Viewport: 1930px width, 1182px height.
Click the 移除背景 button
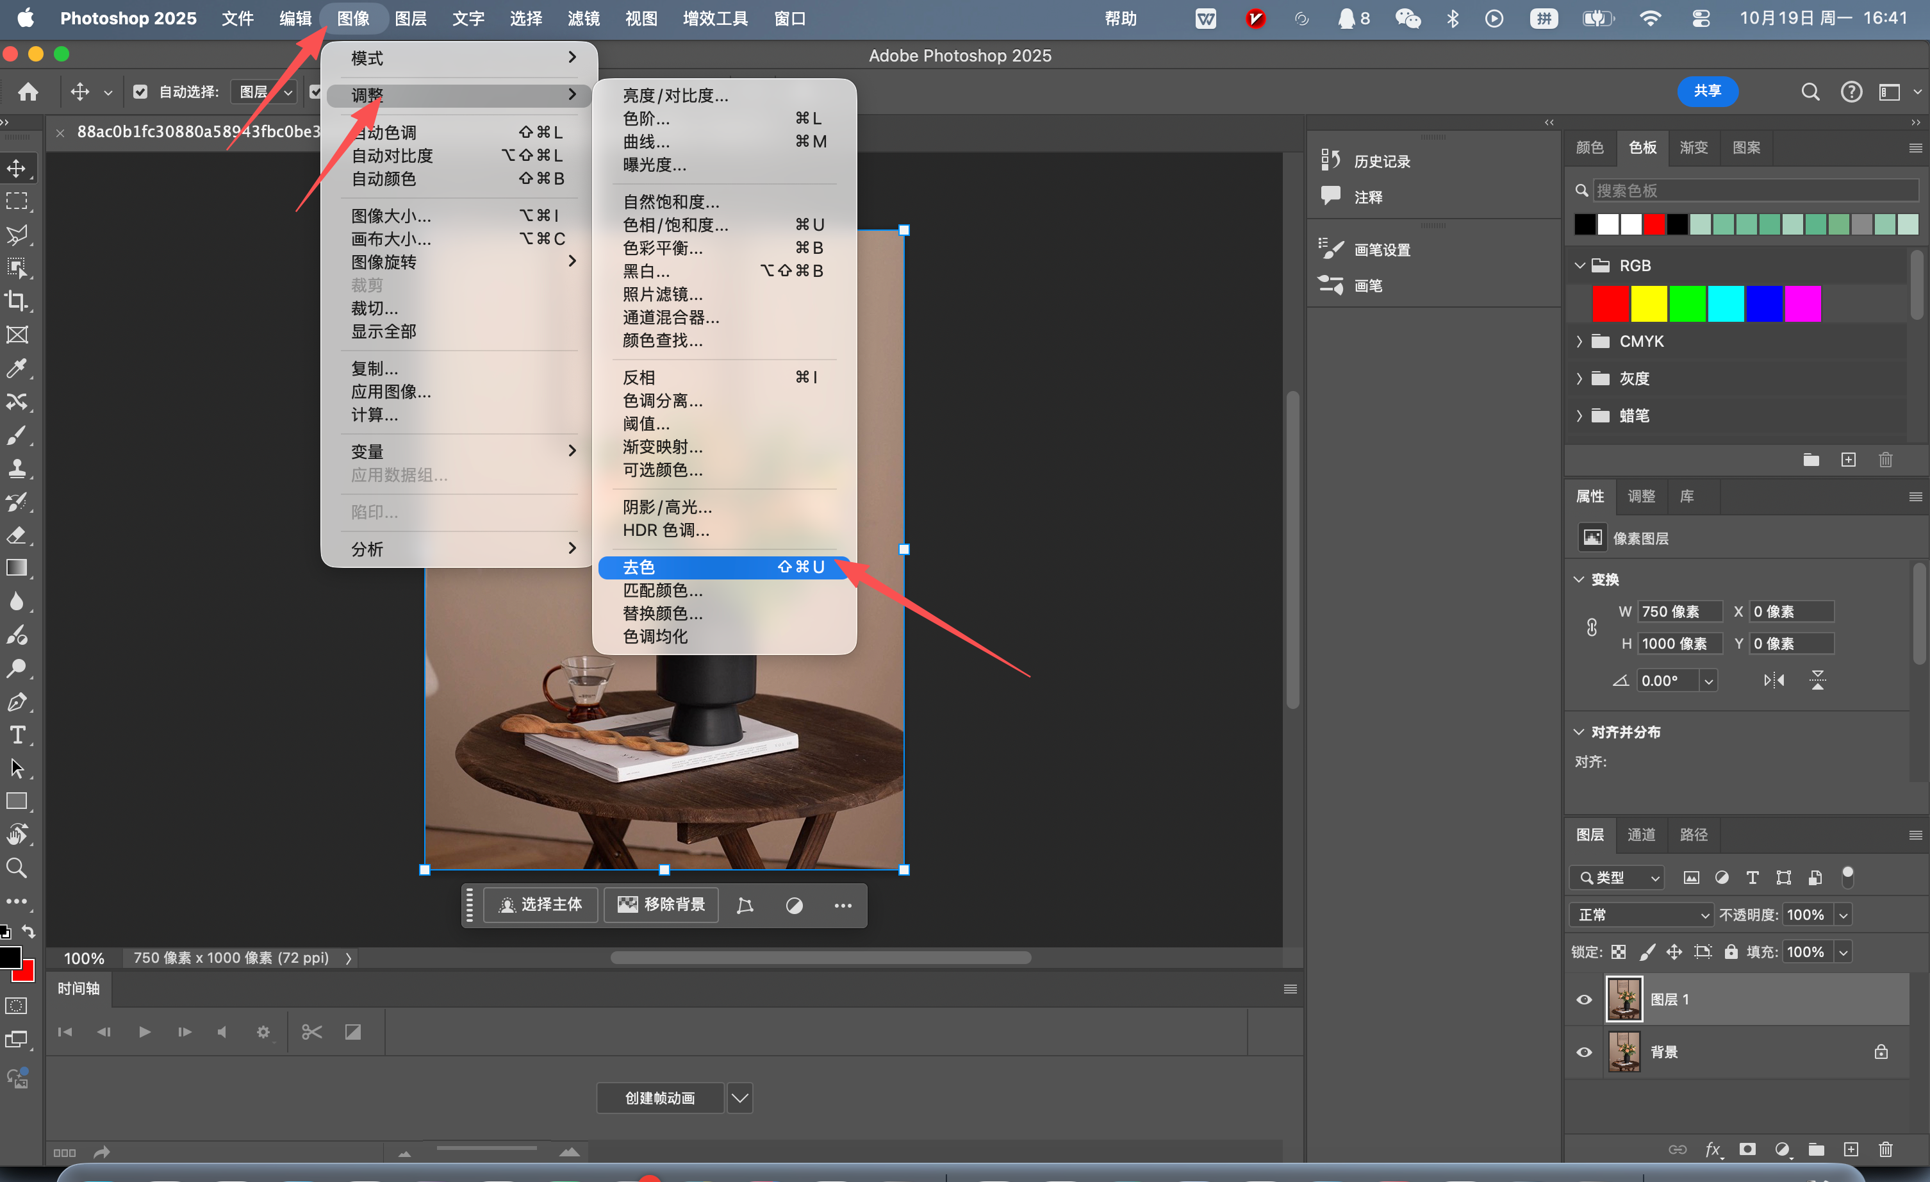coord(662,904)
